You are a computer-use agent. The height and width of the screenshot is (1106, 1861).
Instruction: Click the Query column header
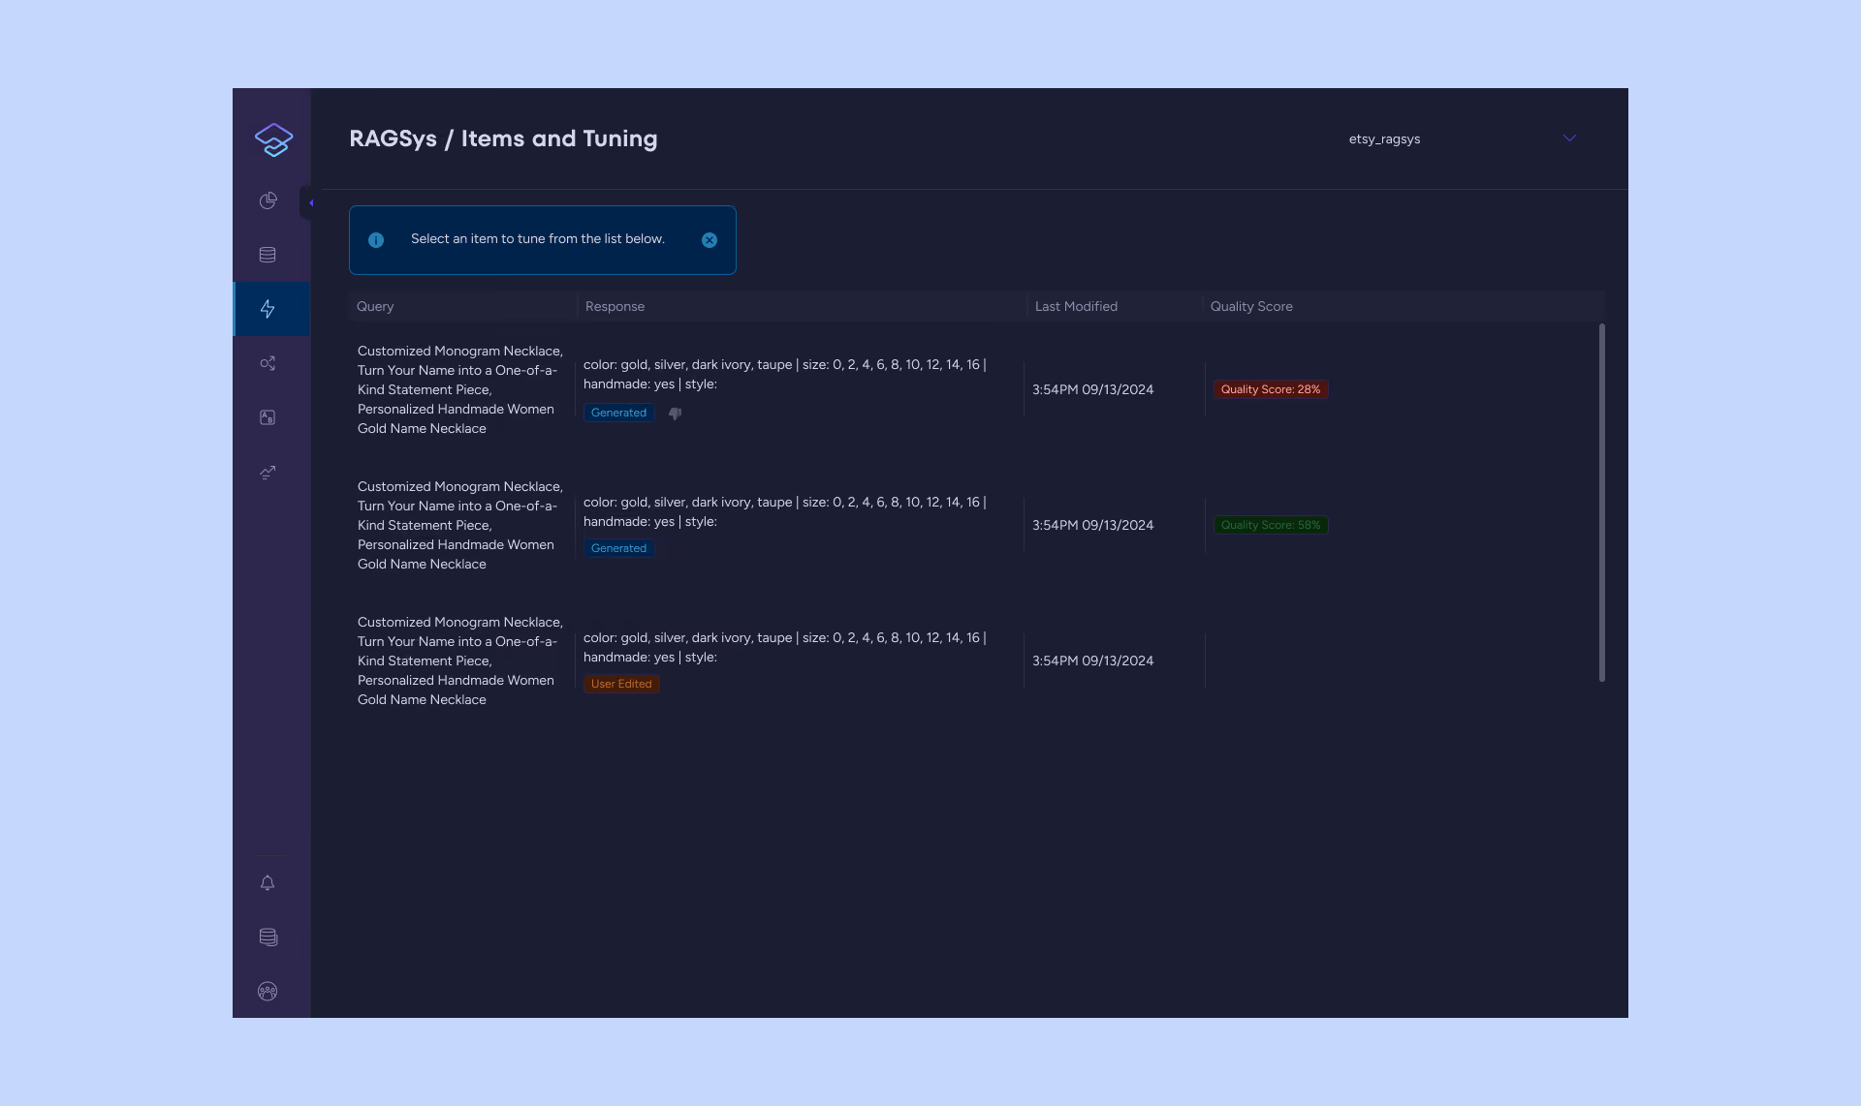coord(375,306)
